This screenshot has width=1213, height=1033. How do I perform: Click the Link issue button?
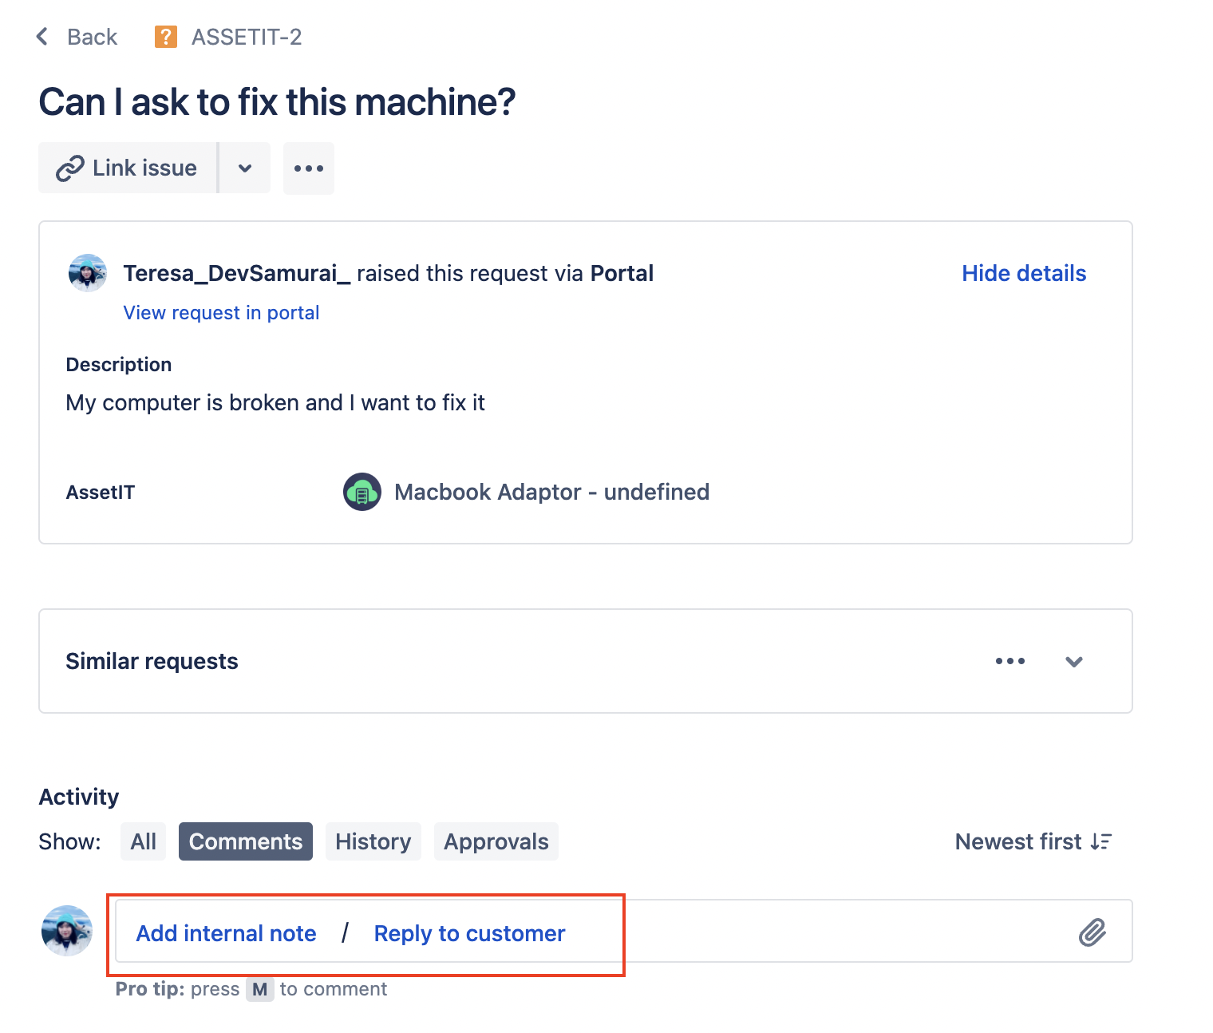click(x=128, y=168)
